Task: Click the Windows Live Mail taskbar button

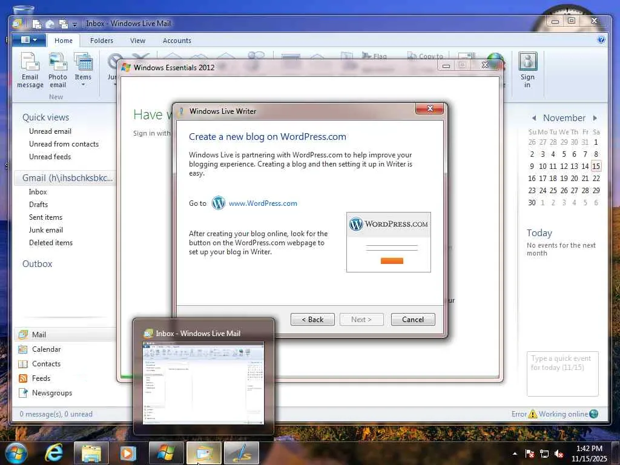Action: (x=203, y=453)
